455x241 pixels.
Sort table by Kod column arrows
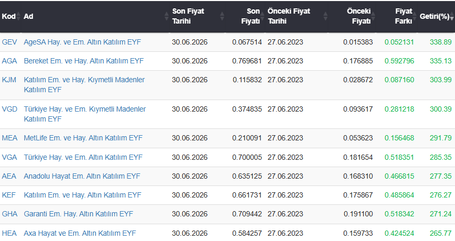pos(18,16)
